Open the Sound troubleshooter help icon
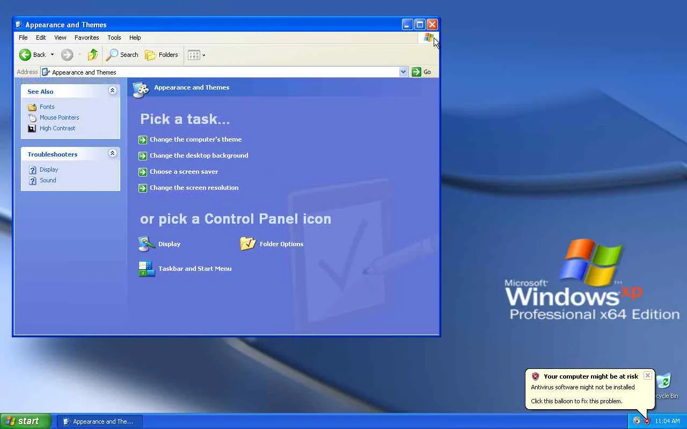 click(x=32, y=180)
